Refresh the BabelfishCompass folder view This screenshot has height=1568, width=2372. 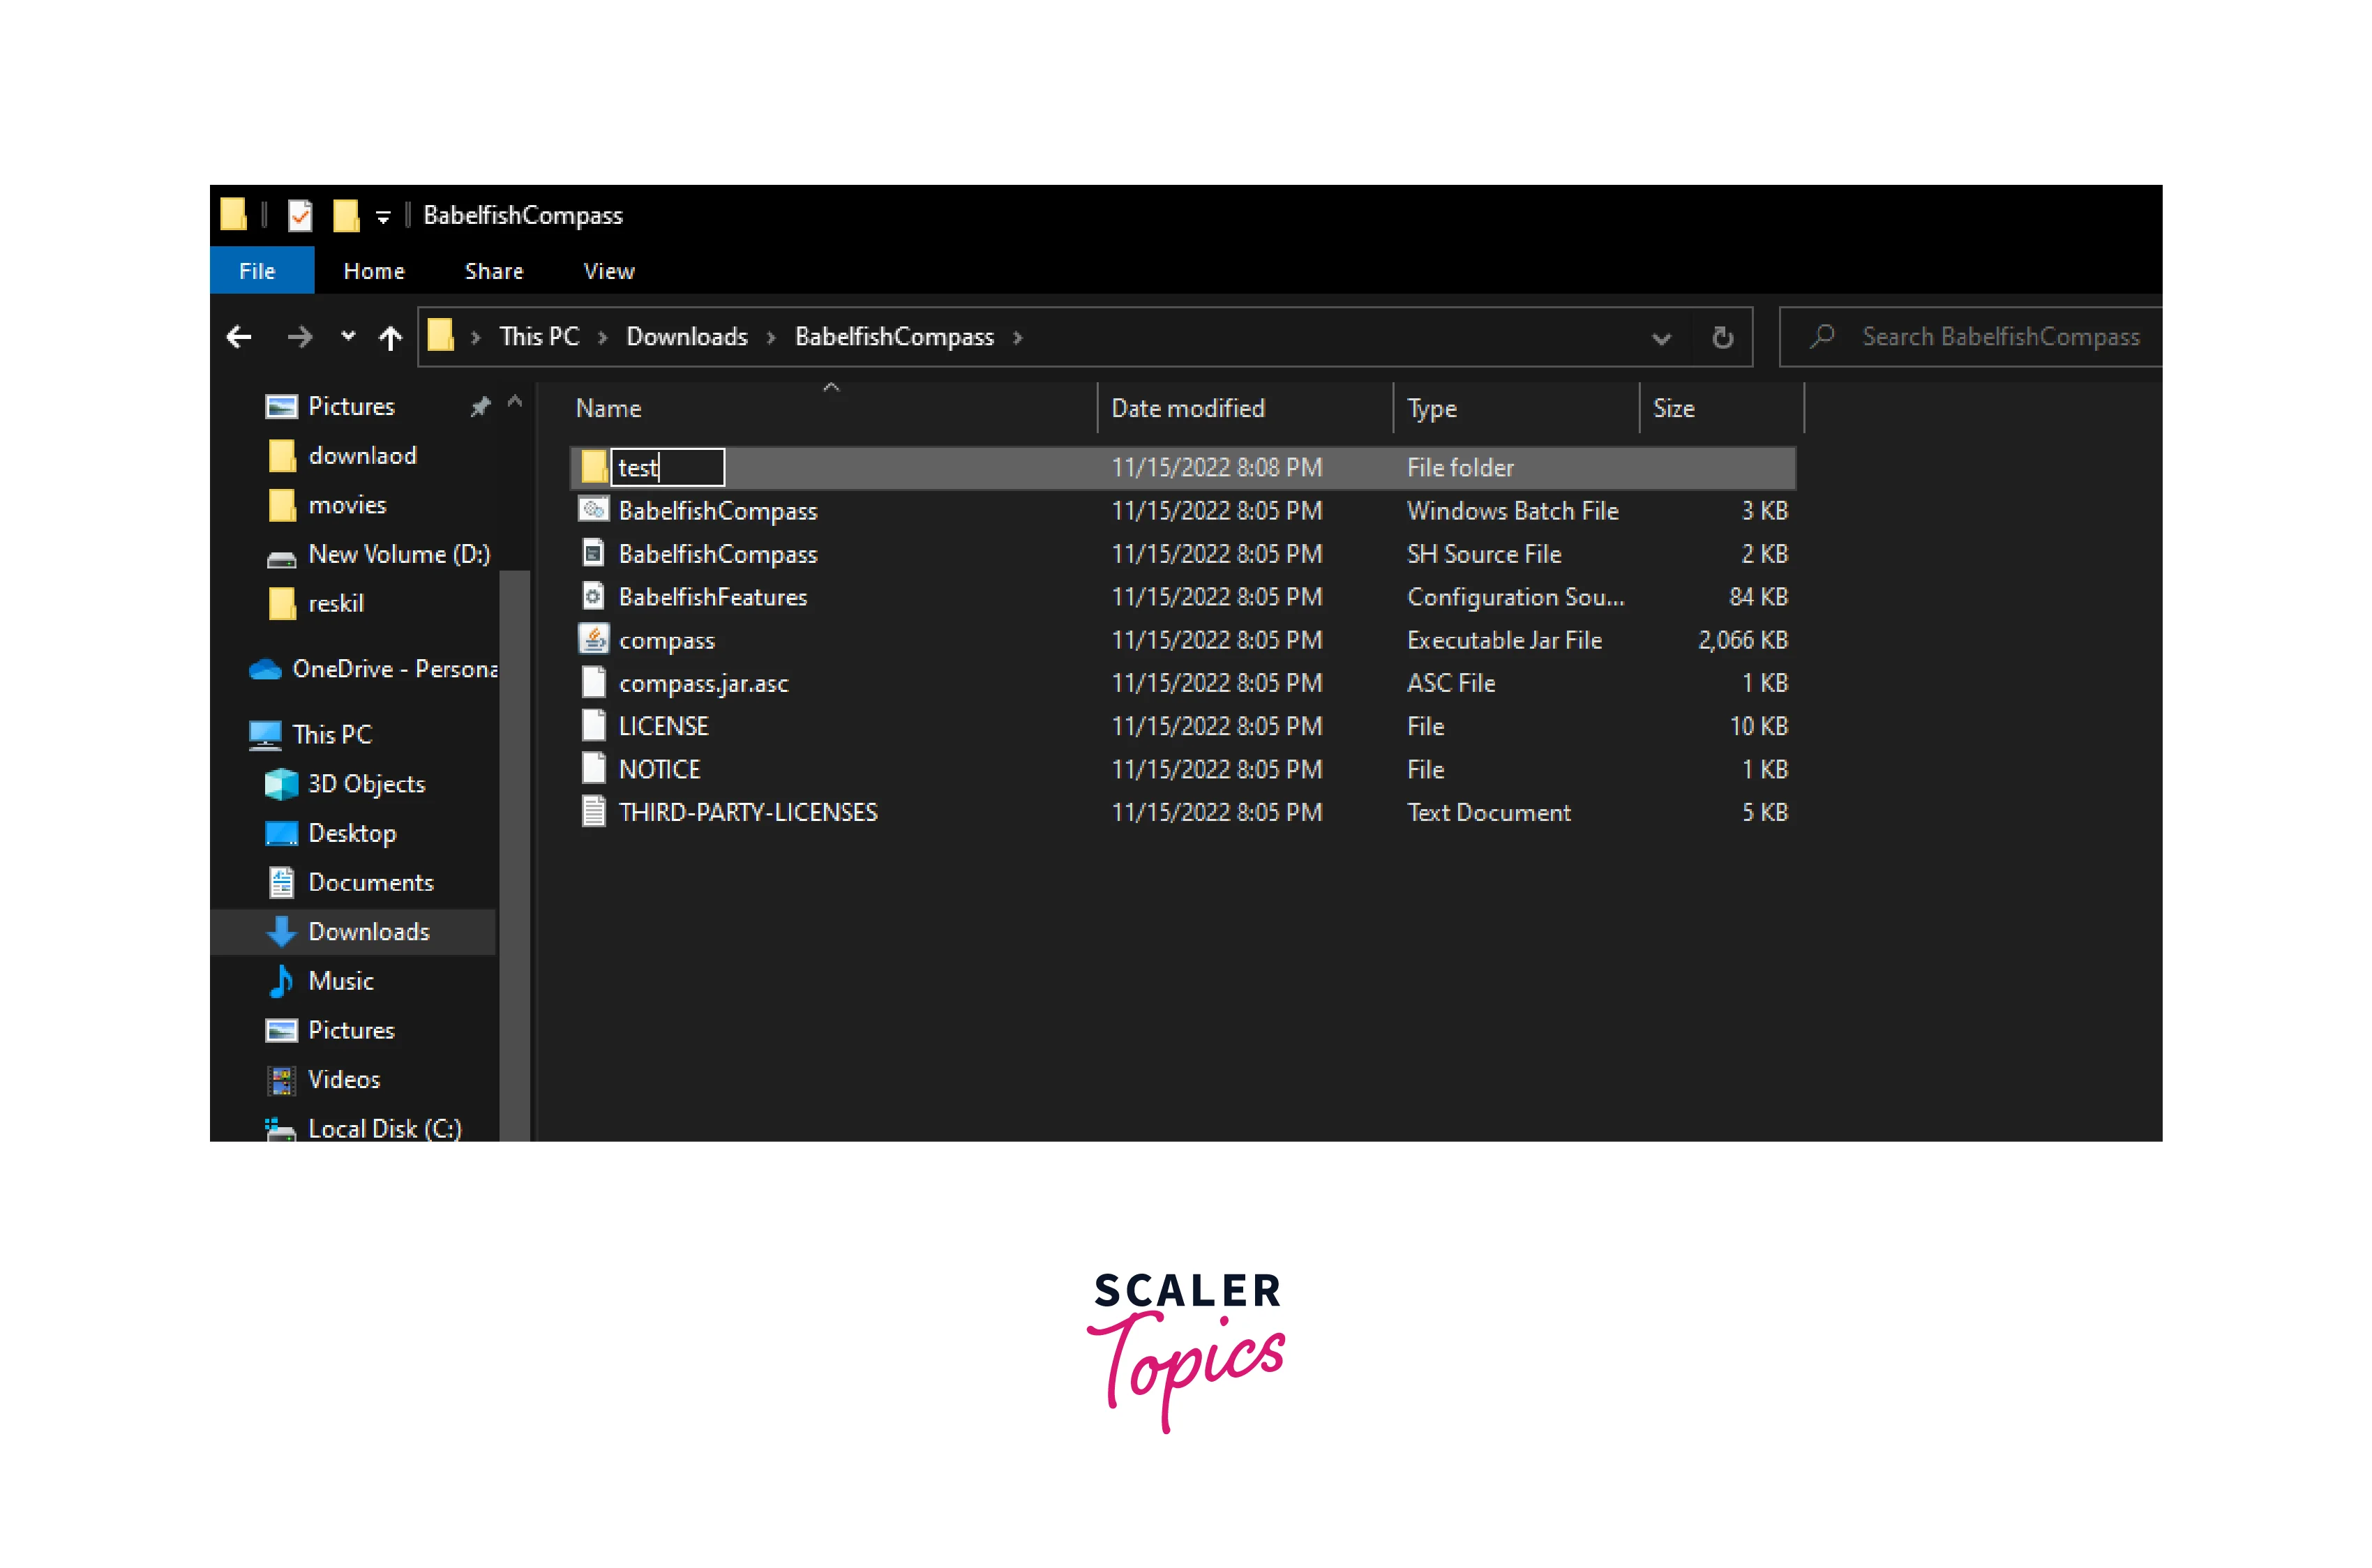pos(1721,337)
